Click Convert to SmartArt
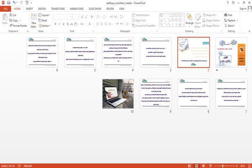Image resolution: width=252 pixels, height=168 pixels. coord(144,26)
